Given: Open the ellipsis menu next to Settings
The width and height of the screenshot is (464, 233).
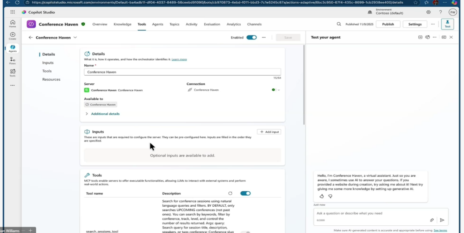Looking at the screenshot, I should pyautogui.click(x=433, y=24).
